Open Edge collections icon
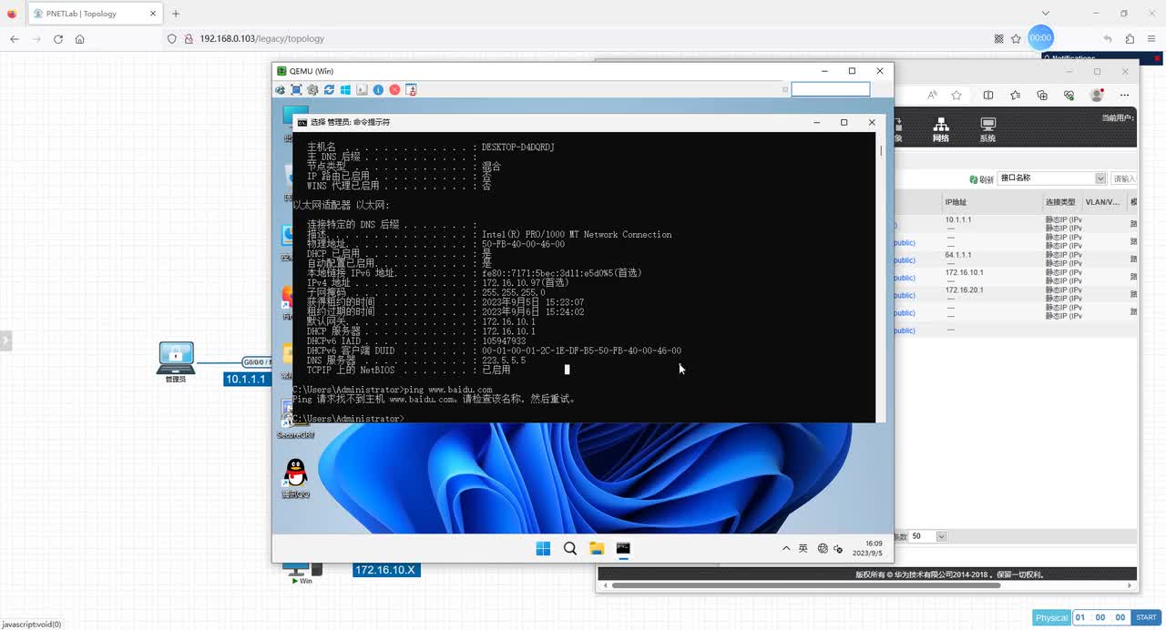 coord(1043,95)
